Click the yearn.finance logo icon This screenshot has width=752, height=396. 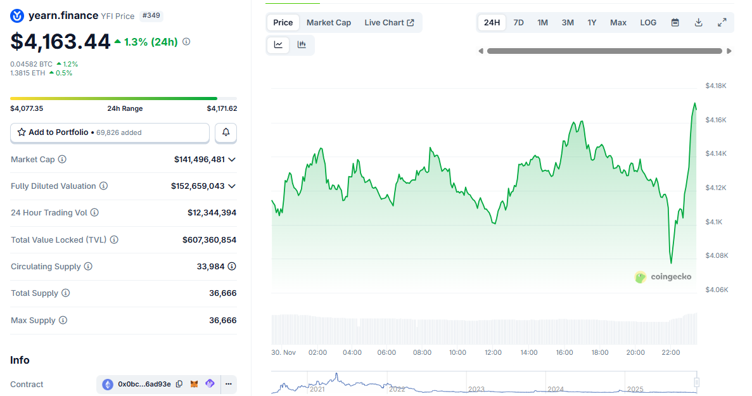16,15
